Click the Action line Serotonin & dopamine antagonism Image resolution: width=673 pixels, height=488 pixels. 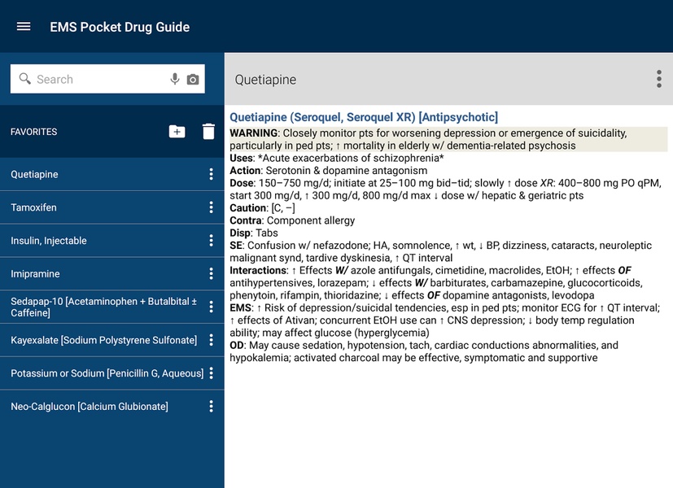click(x=328, y=170)
